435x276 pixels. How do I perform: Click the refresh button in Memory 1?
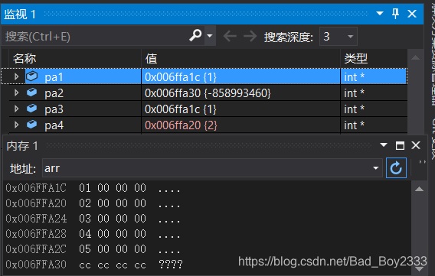tap(396, 167)
